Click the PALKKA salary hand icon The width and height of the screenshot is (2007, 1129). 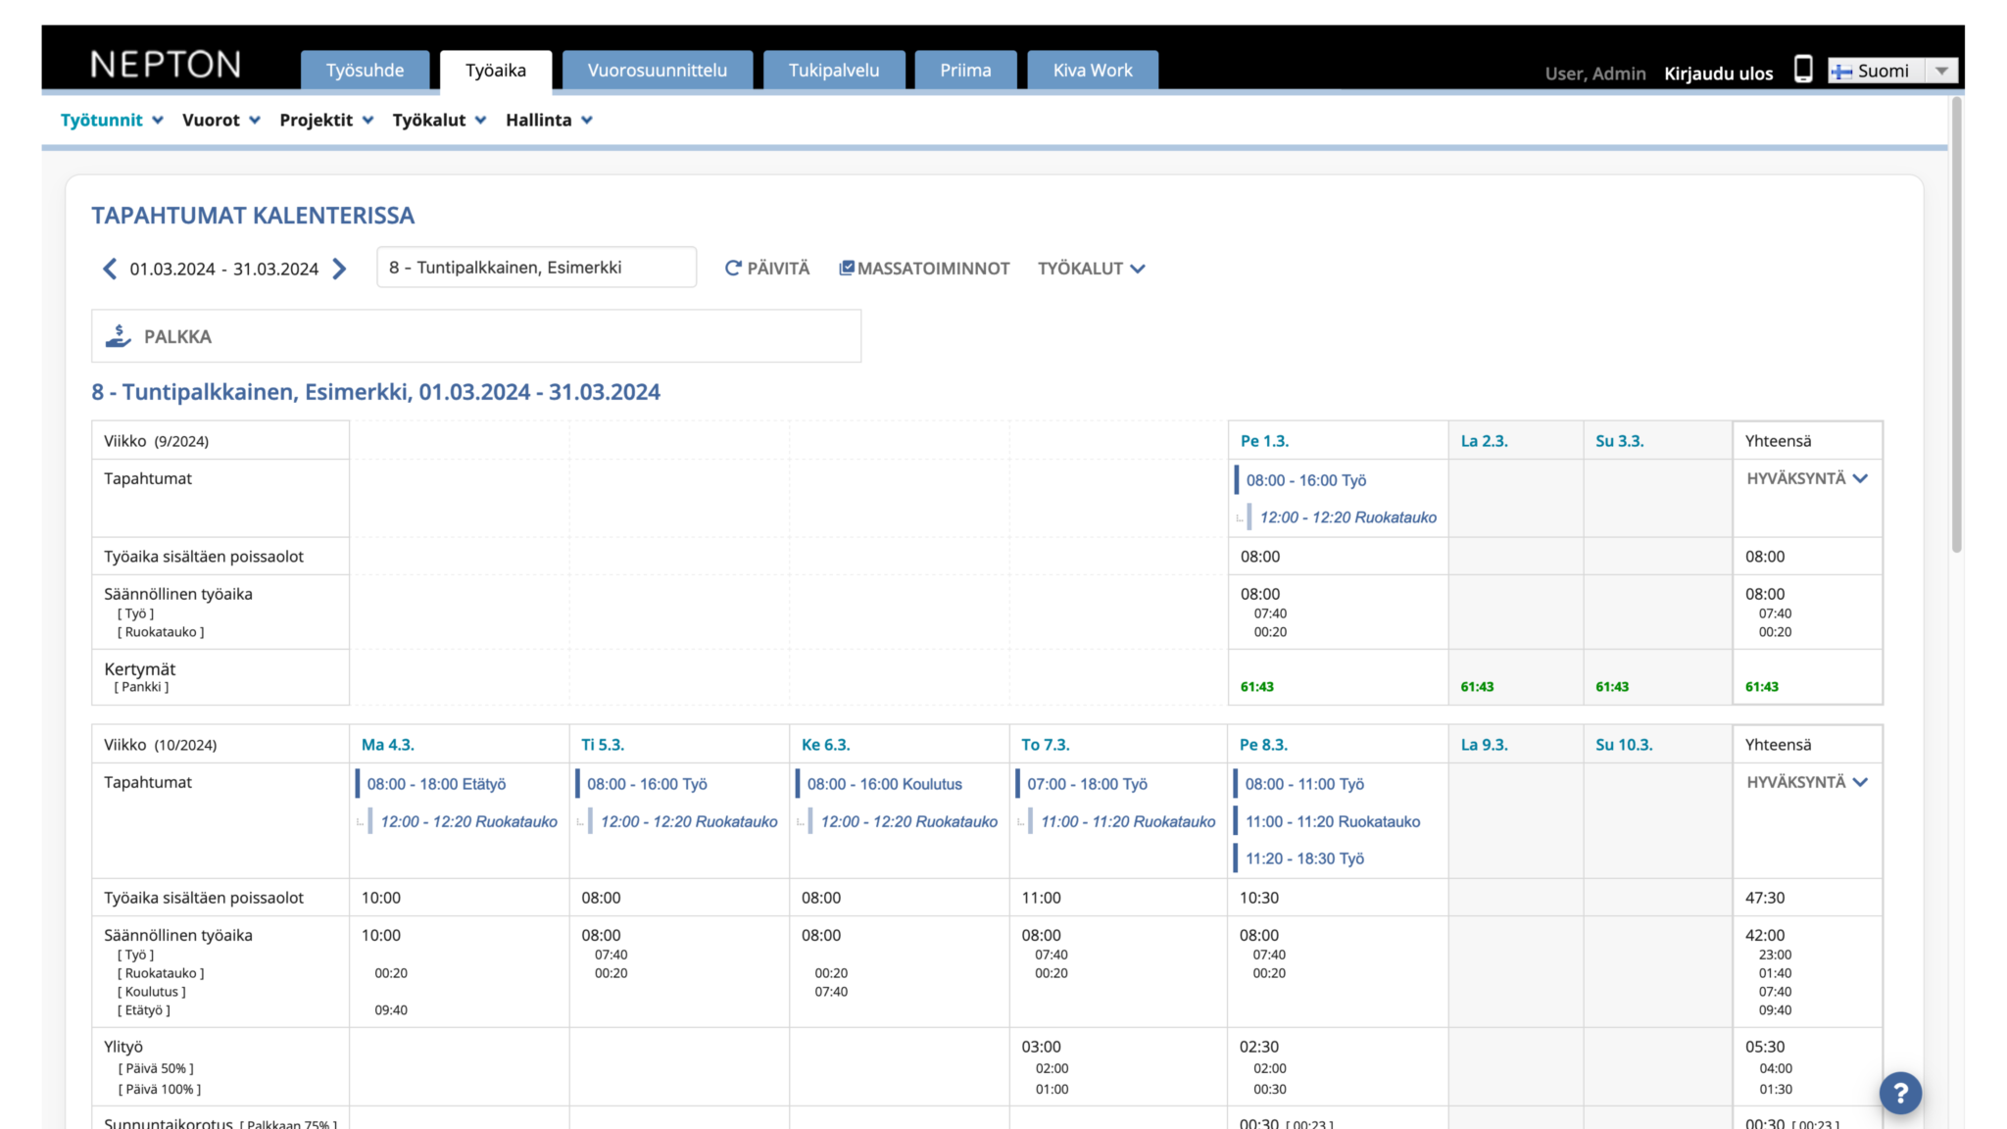pos(119,336)
